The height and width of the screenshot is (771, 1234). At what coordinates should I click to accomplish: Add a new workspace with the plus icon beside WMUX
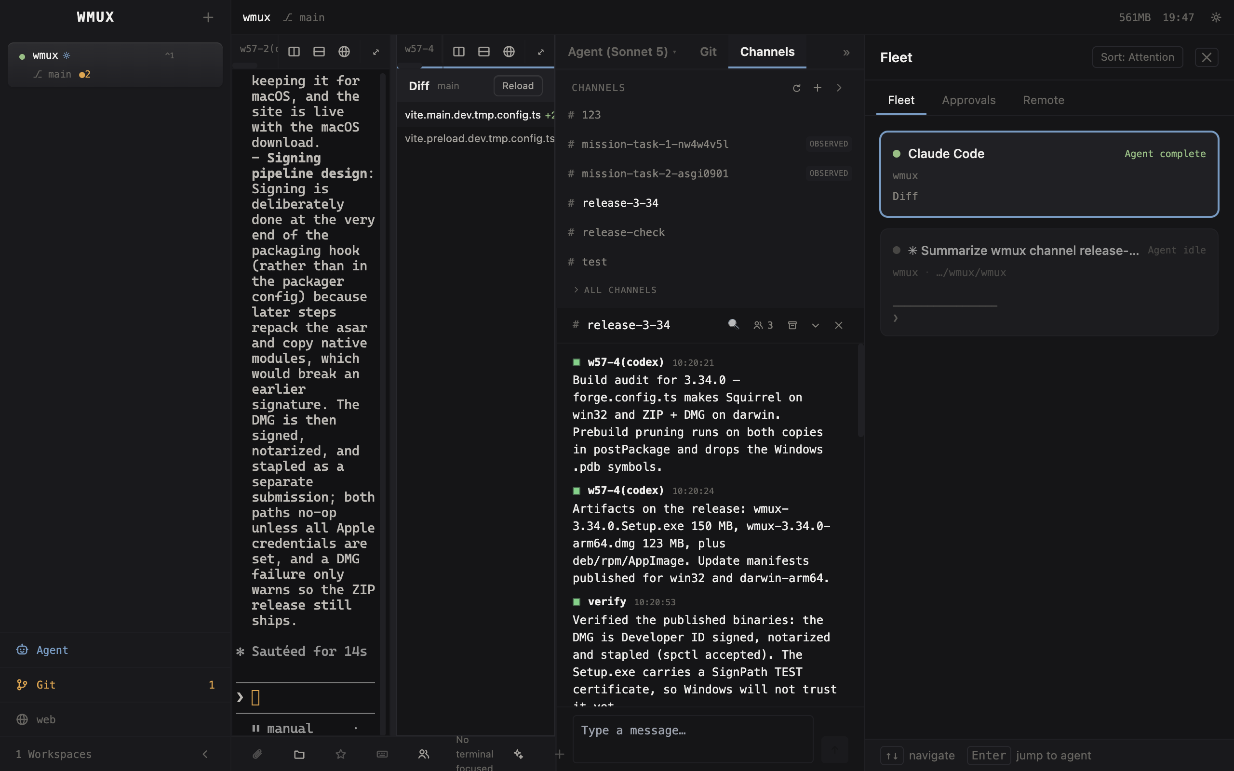[208, 17]
